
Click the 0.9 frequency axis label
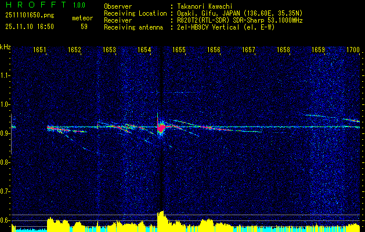click(5, 133)
